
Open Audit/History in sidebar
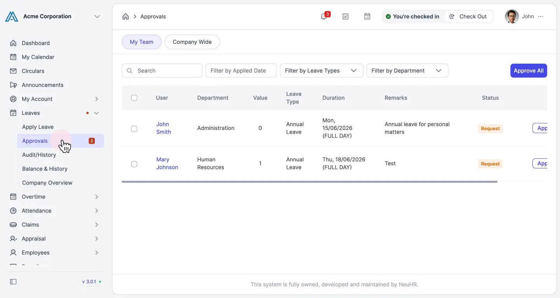[39, 155]
